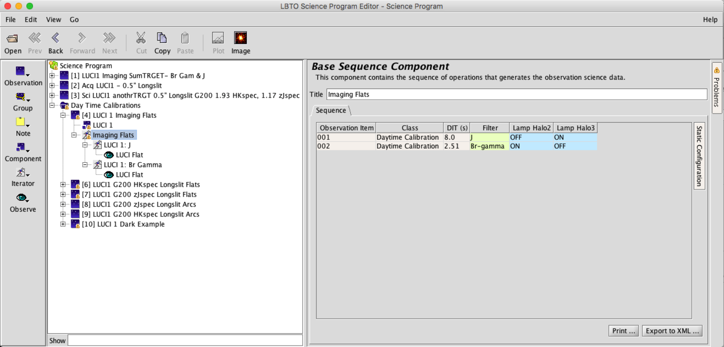Expand the [3] Sci LUCI1 anothrTRGT node

click(52, 95)
